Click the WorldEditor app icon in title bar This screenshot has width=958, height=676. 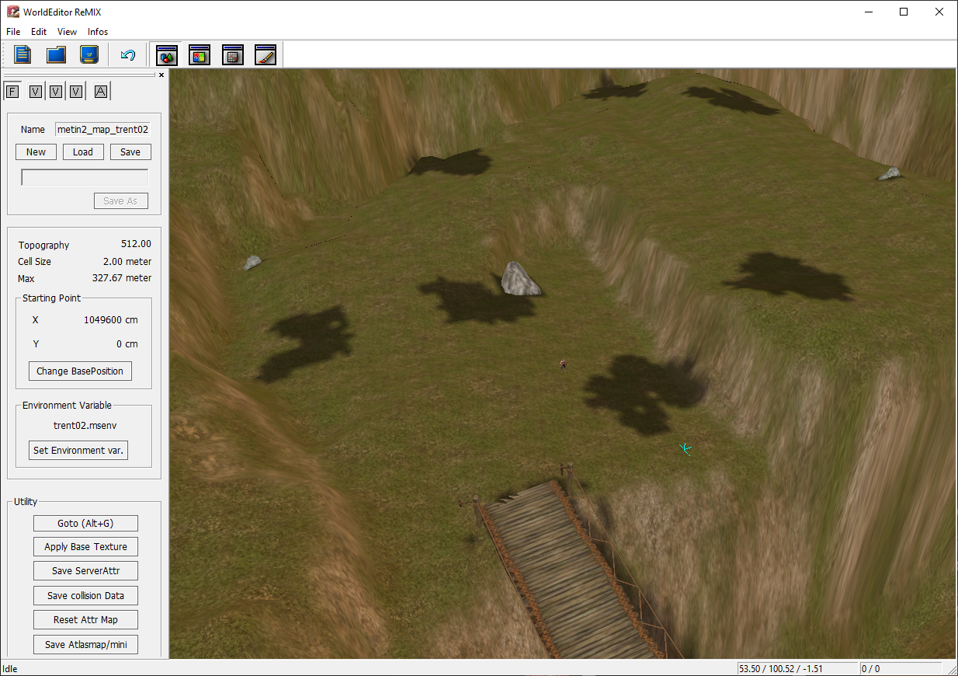(12, 12)
